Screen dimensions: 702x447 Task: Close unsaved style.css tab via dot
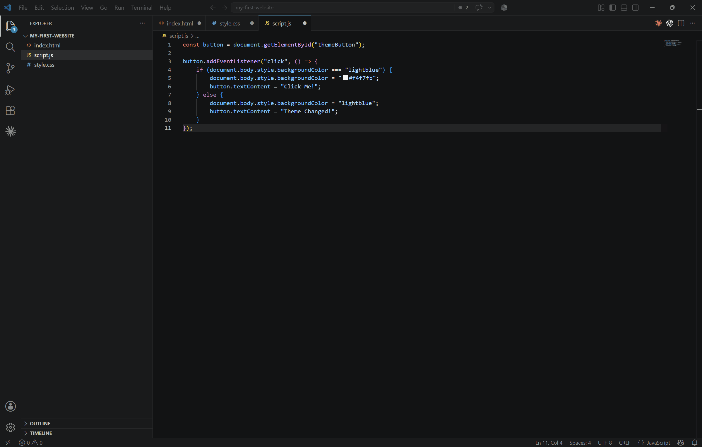[x=252, y=23]
